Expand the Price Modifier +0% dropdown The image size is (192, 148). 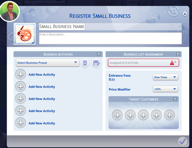pyautogui.click(x=165, y=89)
